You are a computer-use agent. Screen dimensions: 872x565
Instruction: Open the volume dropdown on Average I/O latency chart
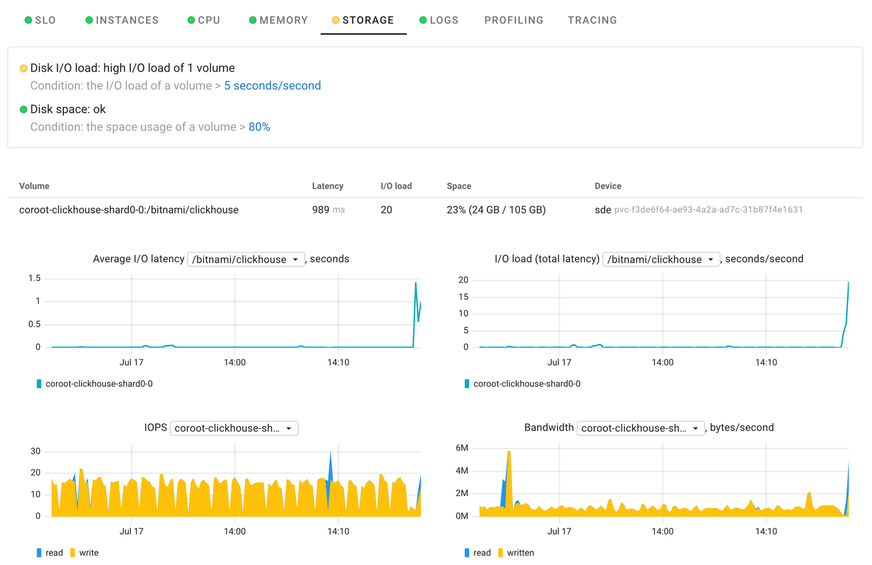245,259
